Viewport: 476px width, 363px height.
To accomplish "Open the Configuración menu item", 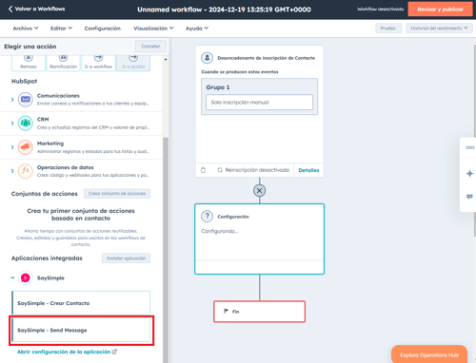I will (x=103, y=29).
